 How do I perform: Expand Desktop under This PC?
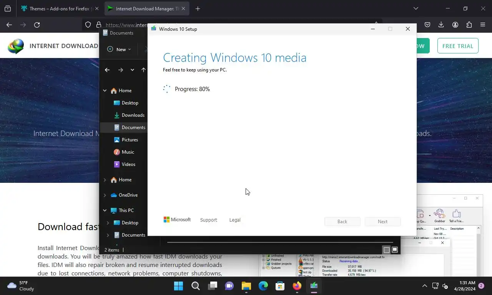click(x=108, y=223)
